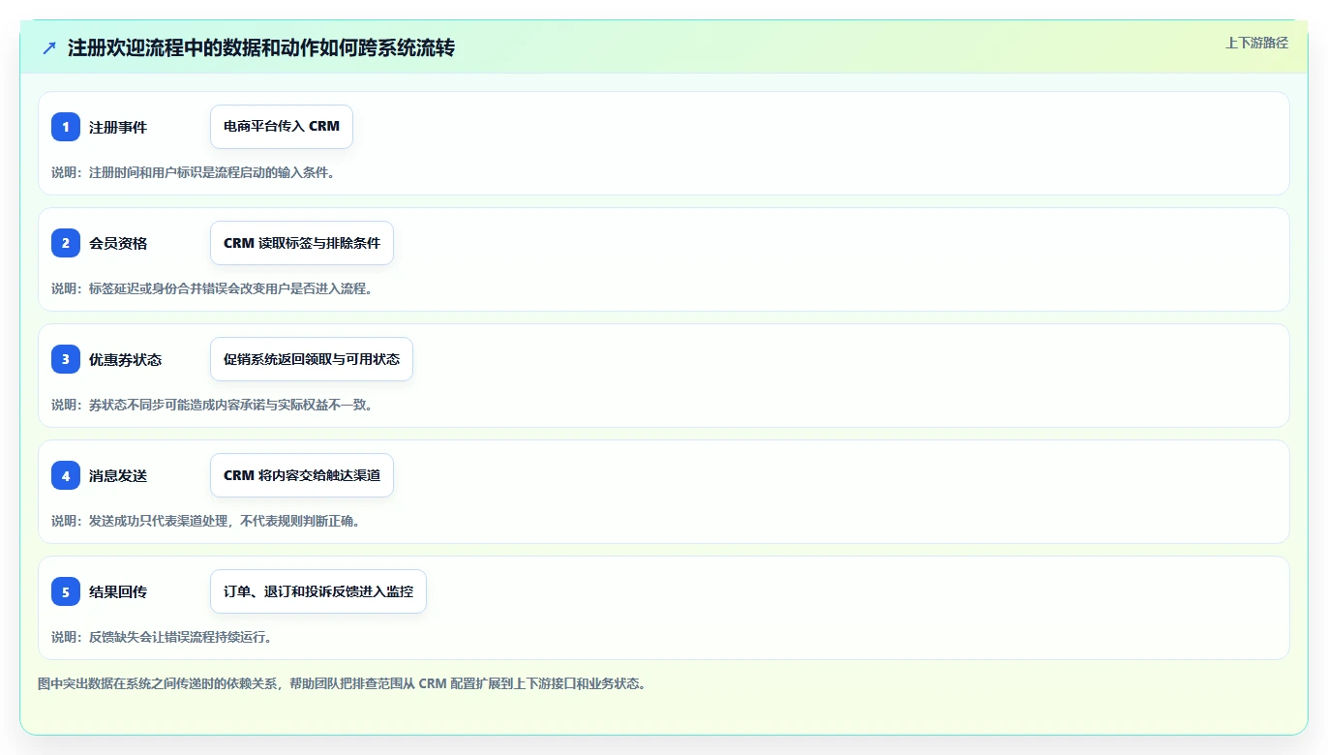Click the note about 标签延迟或身份合并错误
Image resolution: width=1328 pixels, height=755 pixels.
pyautogui.click(x=212, y=288)
